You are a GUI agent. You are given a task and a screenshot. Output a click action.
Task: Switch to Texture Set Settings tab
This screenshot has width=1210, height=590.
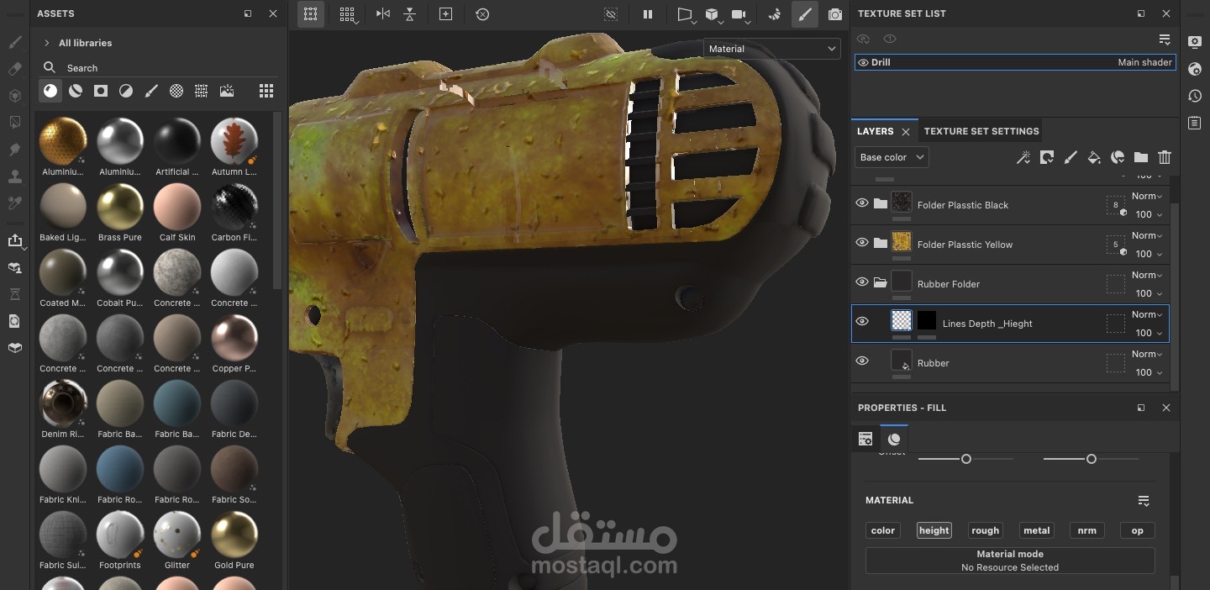[981, 131]
